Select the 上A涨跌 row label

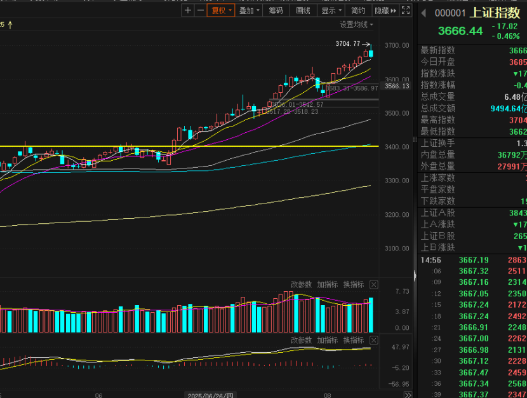tap(437, 224)
